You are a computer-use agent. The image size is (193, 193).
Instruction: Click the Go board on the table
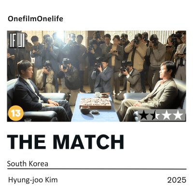click(x=96, y=103)
